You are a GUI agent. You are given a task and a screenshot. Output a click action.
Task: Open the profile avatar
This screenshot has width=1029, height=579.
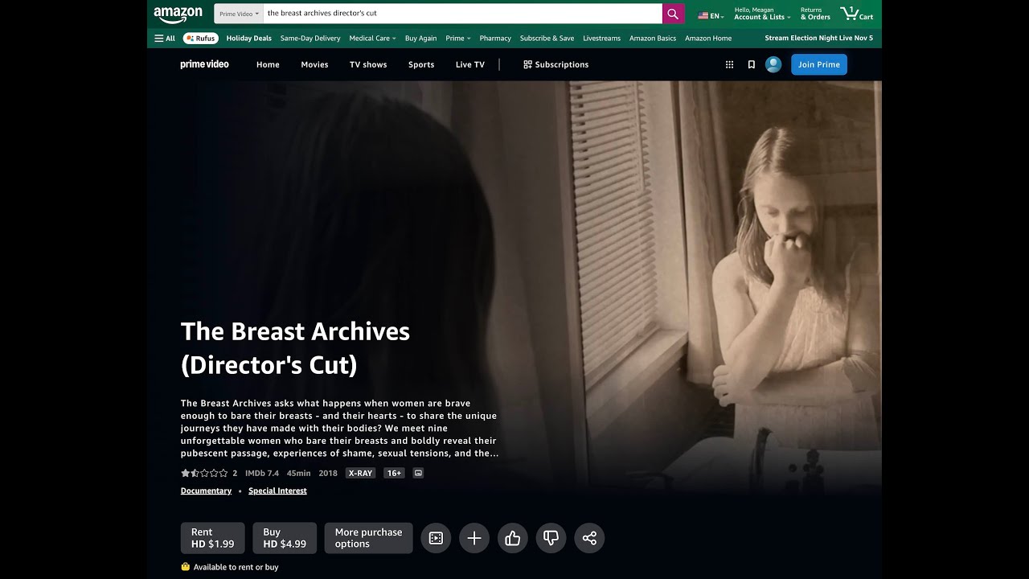coord(773,64)
